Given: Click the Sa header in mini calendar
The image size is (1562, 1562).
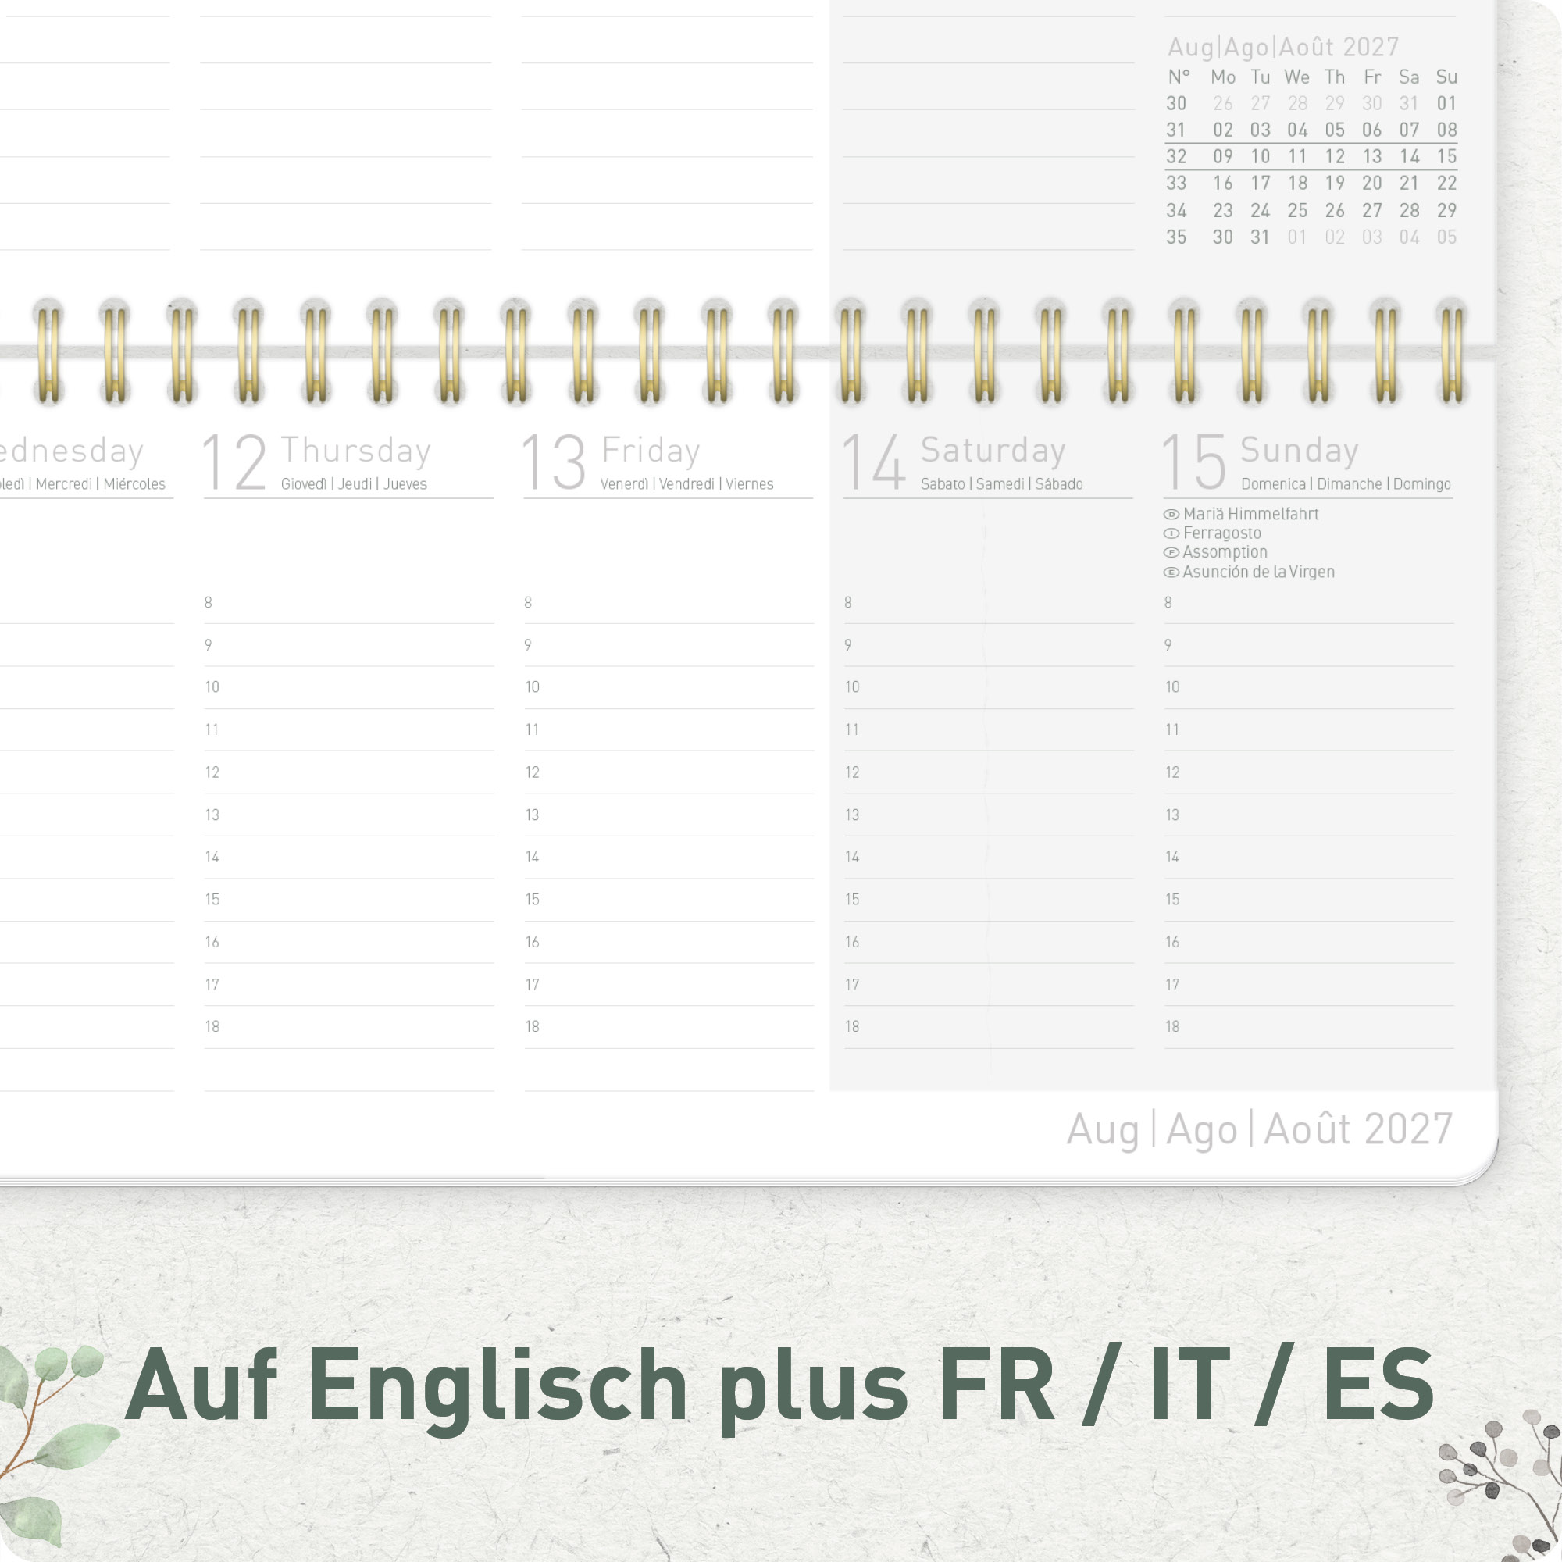Looking at the screenshot, I should pyautogui.click(x=1409, y=77).
